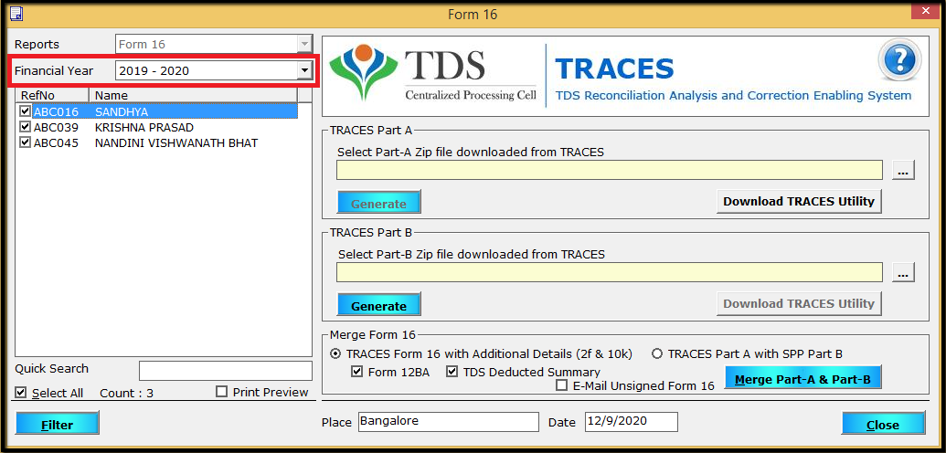Close the Form 16 window using the red X
Screen dimensions: 946x453
pos(926,13)
